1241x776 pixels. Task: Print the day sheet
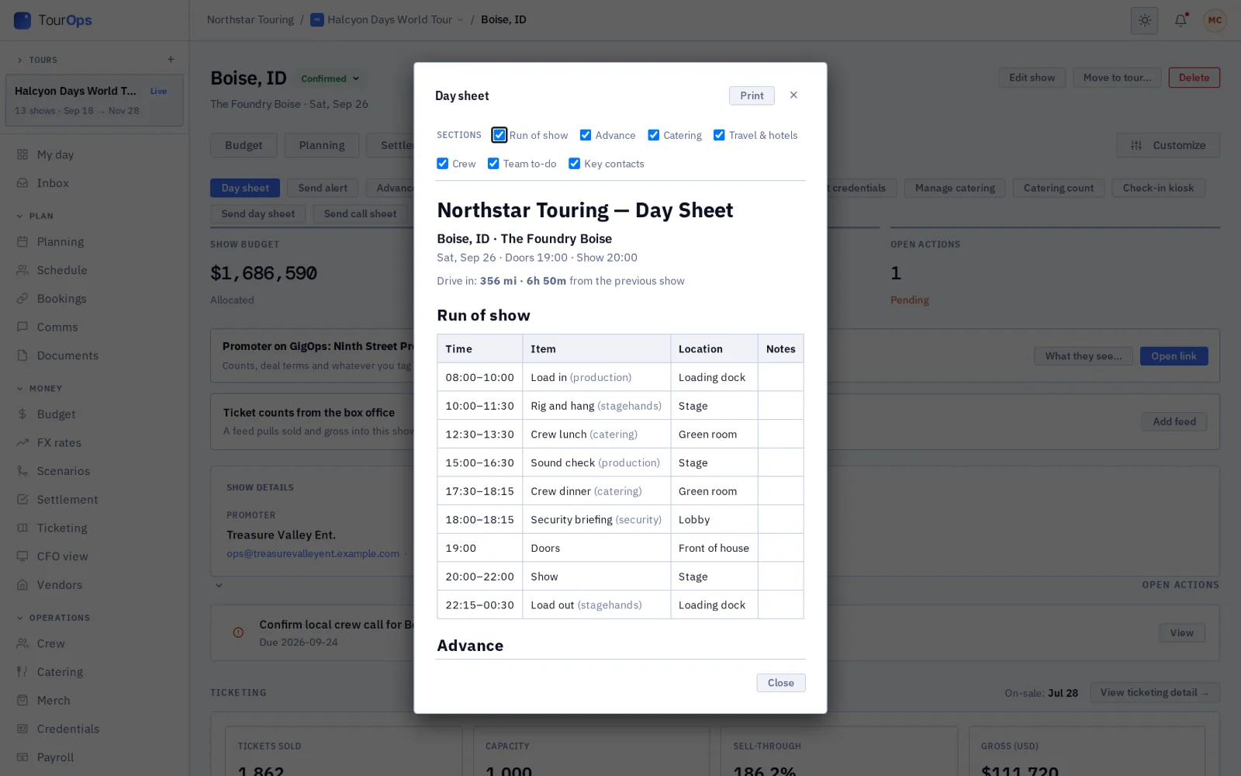[752, 95]
